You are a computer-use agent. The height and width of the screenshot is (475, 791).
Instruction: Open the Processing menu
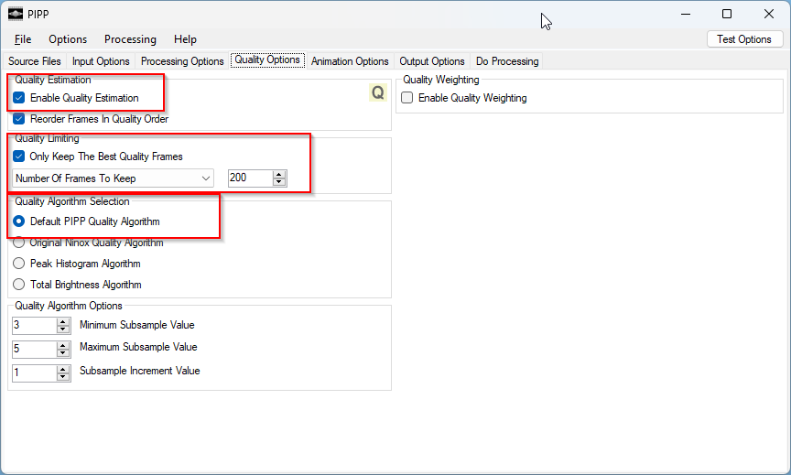(x=130, y=39)
